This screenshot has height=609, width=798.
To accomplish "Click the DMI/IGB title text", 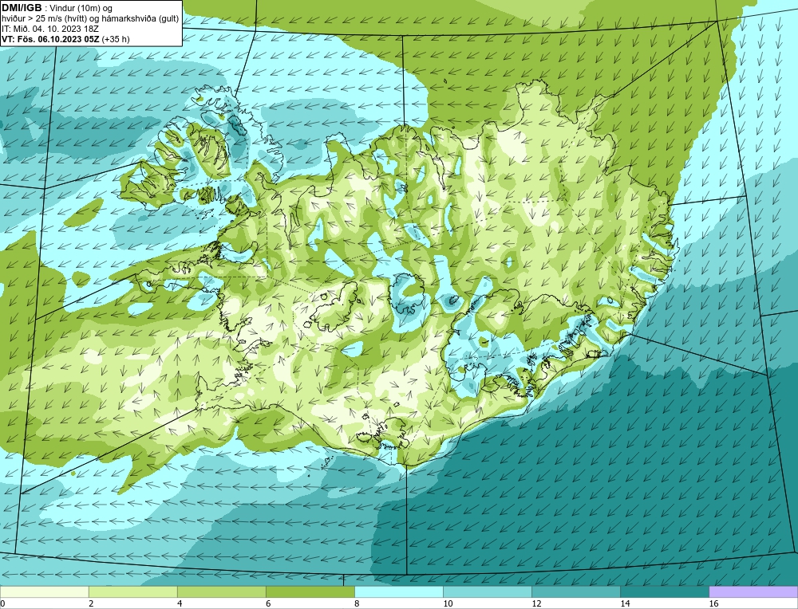I will (22, 8).
